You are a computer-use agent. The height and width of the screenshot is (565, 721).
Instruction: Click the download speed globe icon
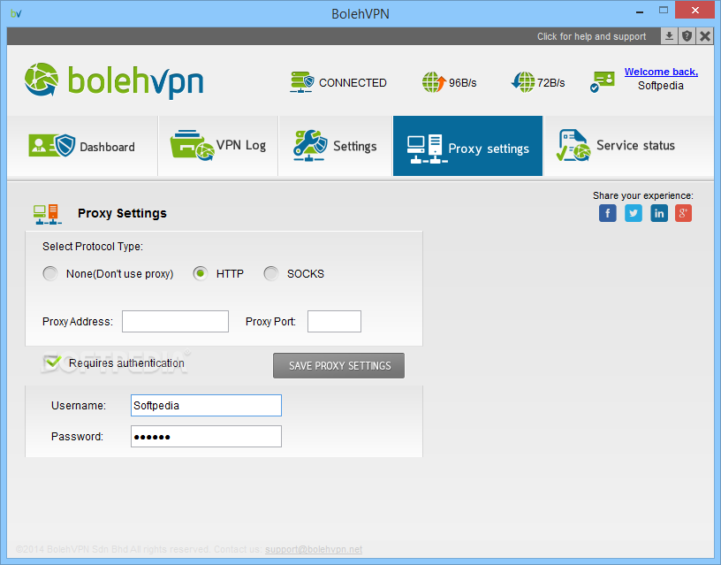(x=523, y=82)
